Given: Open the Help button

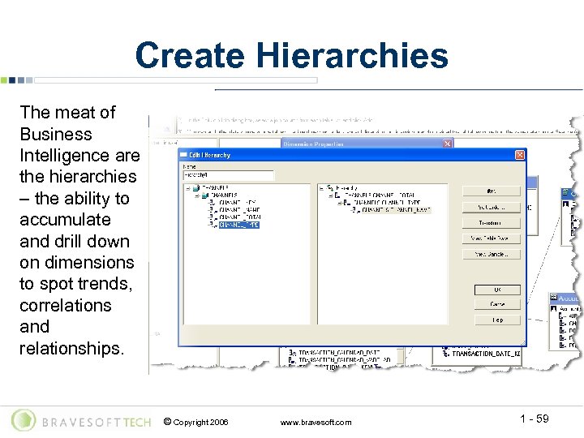Looking at the screenshot, I should coord(497,320).
